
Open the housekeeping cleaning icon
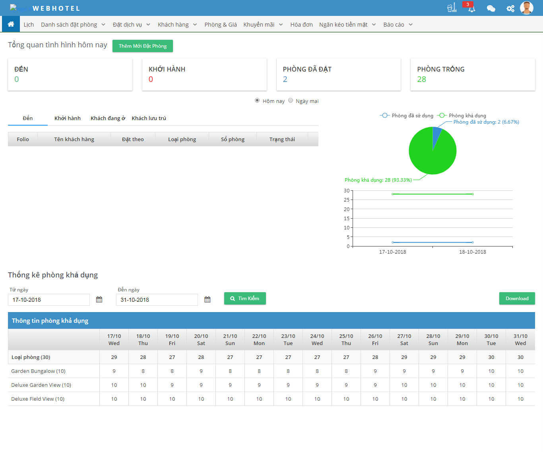[x=452, y=8]
